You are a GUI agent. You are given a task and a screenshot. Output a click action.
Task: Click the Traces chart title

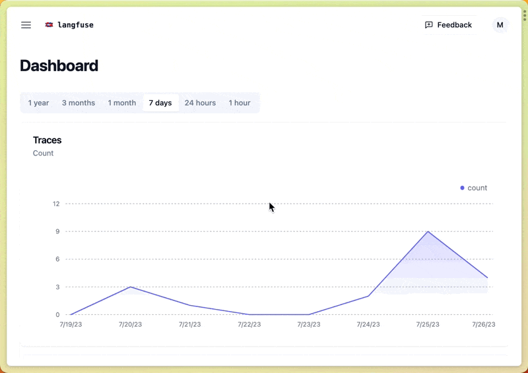(48, 140)
